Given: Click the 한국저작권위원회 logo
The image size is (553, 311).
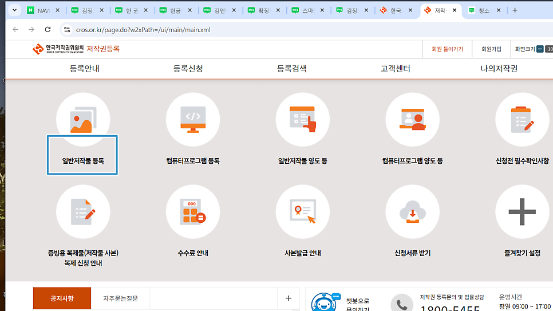Looking at the screenshot, I should point(58,49).
